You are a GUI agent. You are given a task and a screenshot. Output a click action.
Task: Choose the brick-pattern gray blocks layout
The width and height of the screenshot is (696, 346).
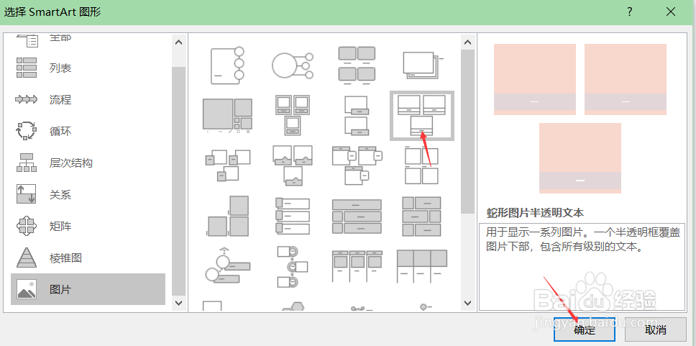click(x=421, y=216)
